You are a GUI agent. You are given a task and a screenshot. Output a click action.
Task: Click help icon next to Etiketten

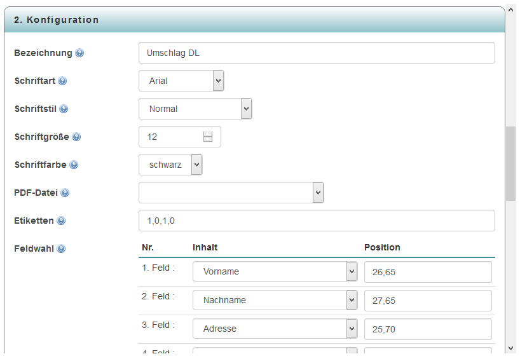tap(61, 221)
